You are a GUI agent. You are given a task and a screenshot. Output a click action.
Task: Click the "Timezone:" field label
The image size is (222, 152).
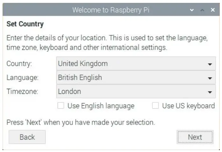point(22,92)
